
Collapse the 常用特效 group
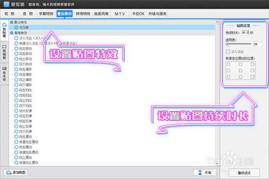pyautogui.click(x=12, y=33)
